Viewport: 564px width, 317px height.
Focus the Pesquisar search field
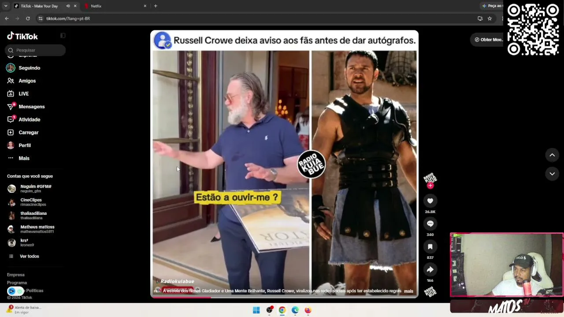[35, 50]
